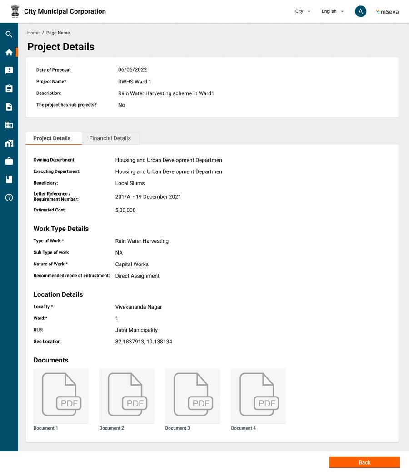
Task: Select the Project Details tab
Action: click(x=52, y=138)
